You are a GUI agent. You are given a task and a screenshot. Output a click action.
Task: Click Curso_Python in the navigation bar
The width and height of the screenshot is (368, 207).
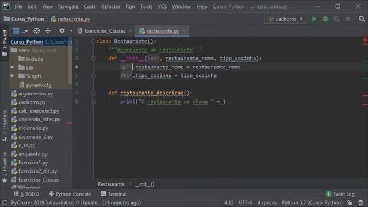click(24, 19)
